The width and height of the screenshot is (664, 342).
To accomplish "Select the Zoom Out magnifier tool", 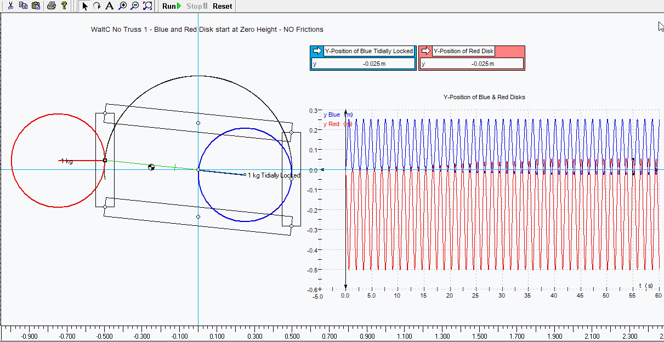I will [x=135, y=6].
